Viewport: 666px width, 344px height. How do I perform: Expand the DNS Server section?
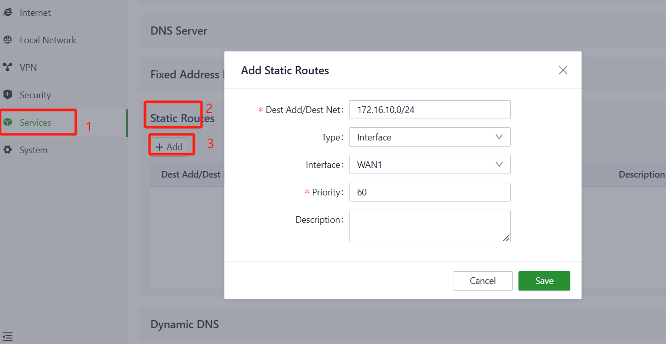[179, 31]
